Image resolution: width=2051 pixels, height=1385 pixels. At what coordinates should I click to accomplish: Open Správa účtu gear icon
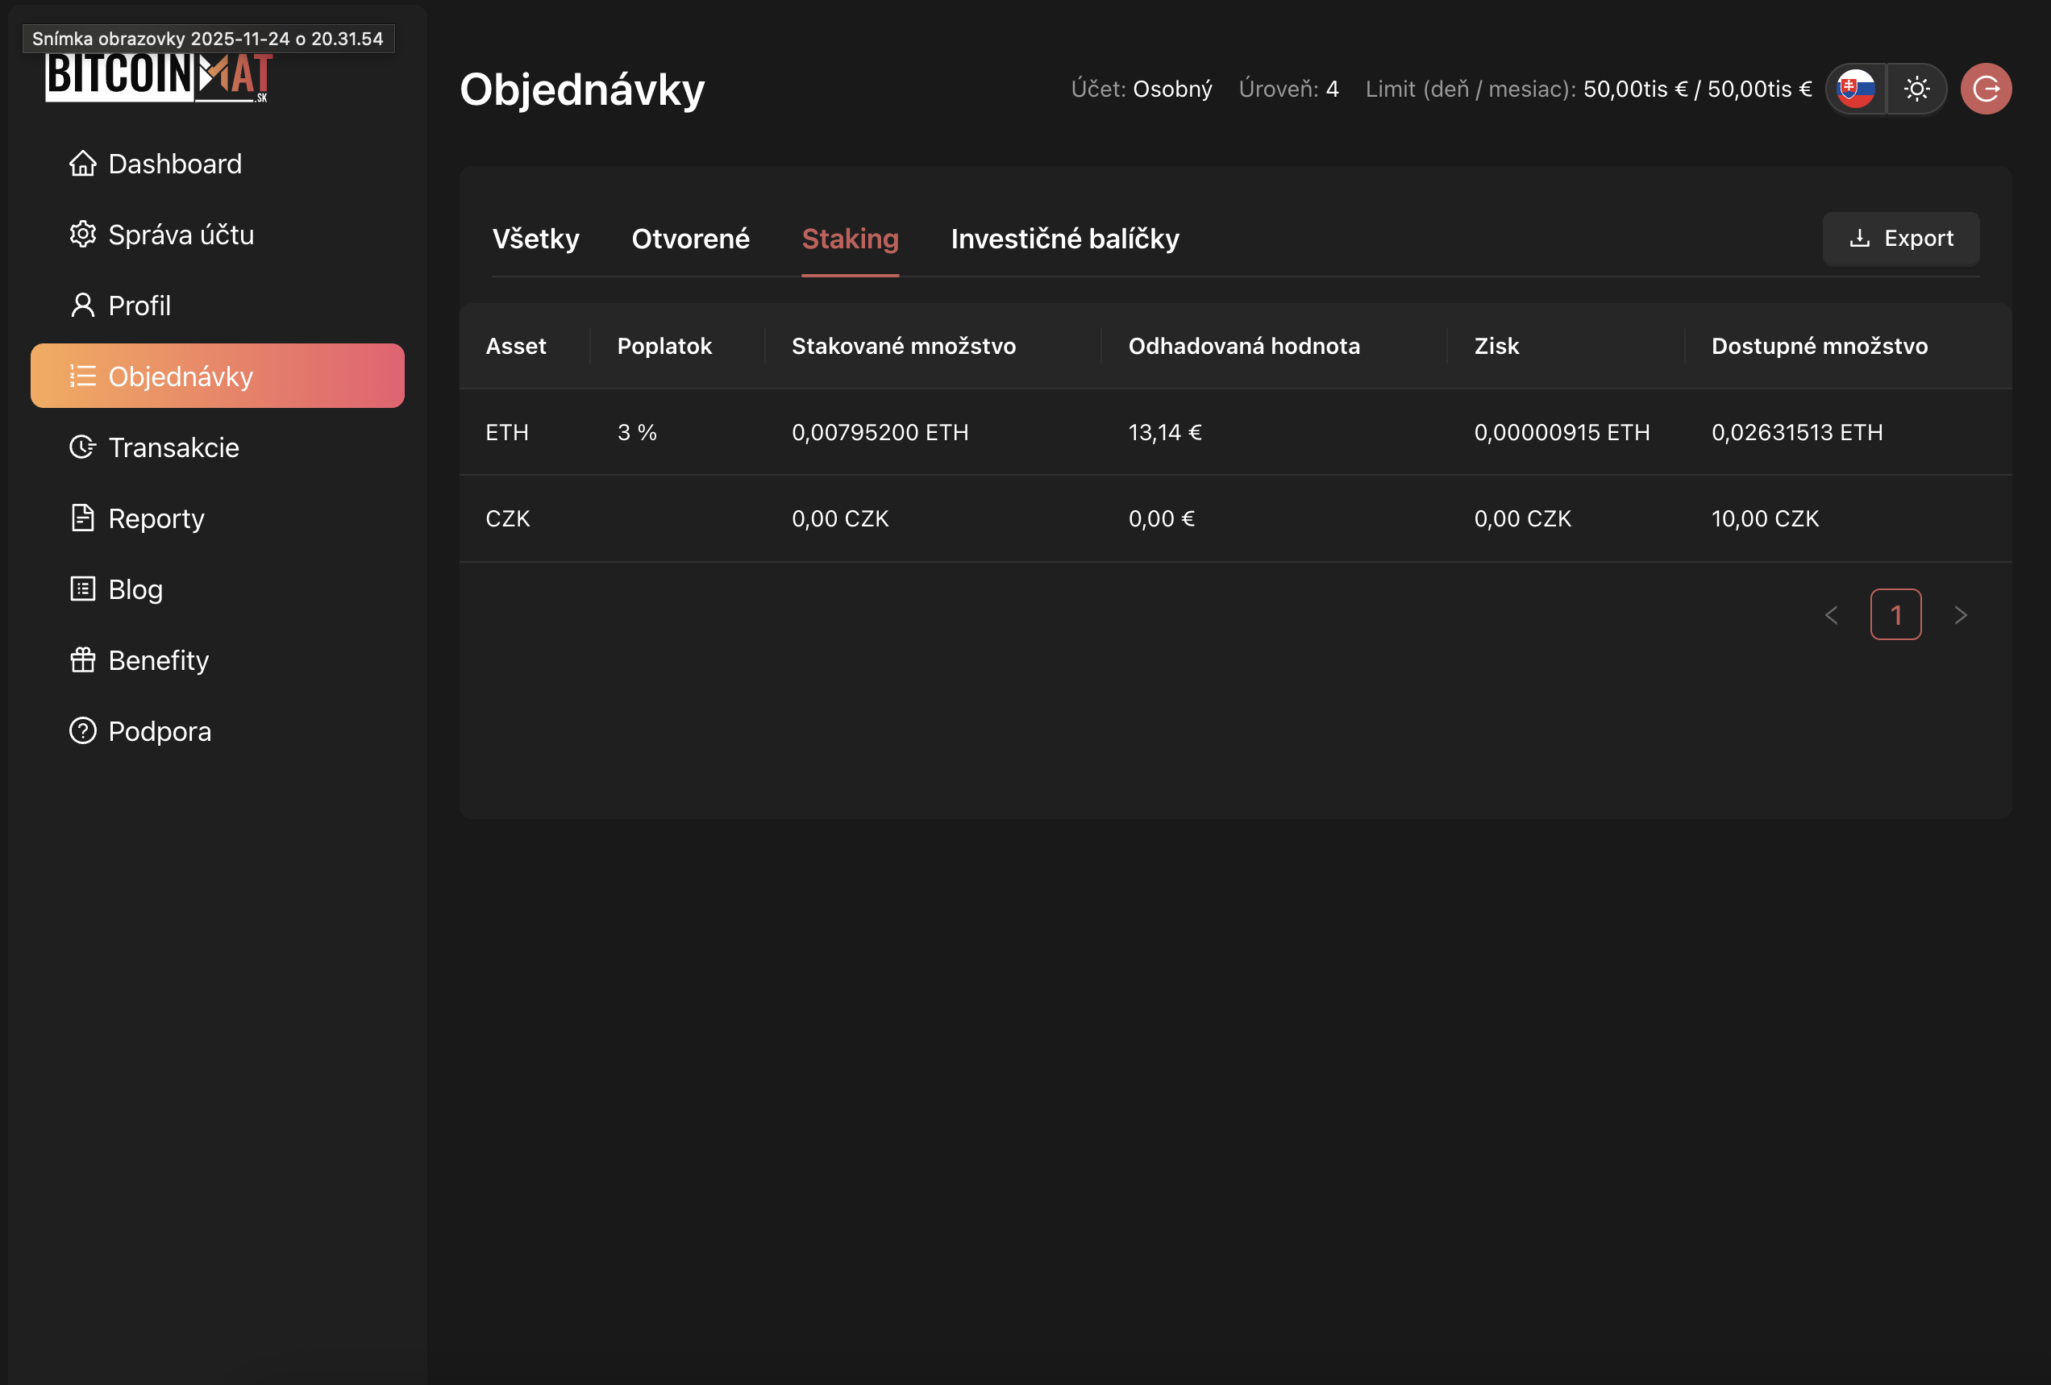82,234
